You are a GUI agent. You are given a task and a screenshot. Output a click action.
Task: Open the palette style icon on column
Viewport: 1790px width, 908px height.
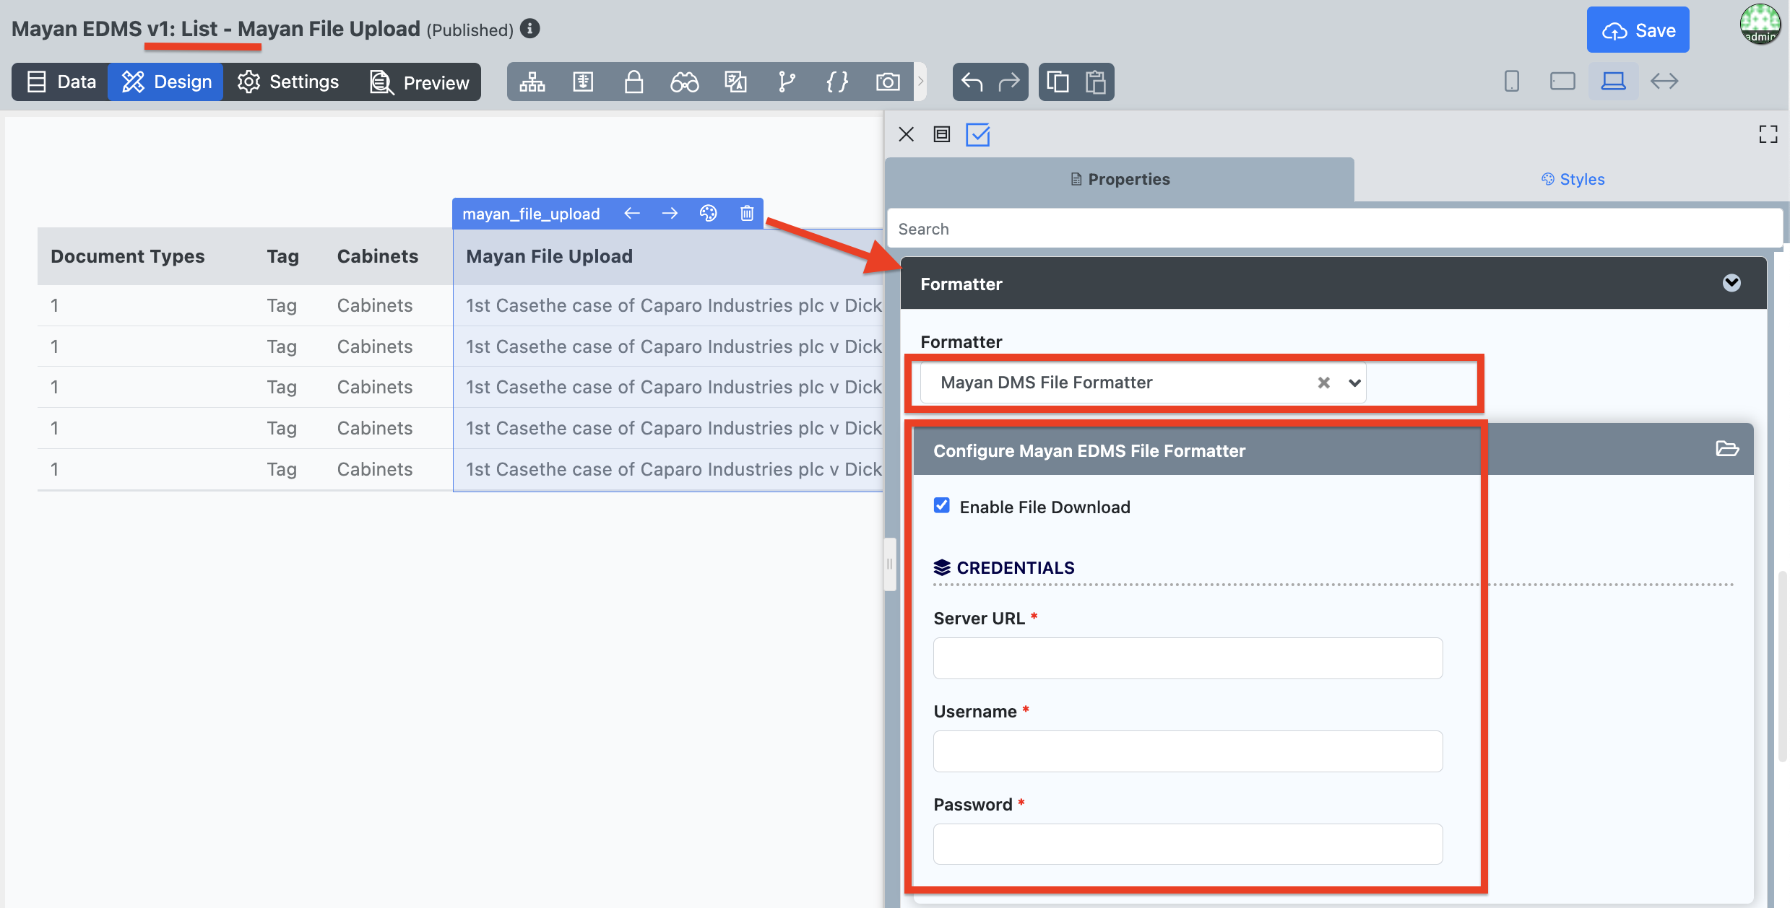[708, 213]
